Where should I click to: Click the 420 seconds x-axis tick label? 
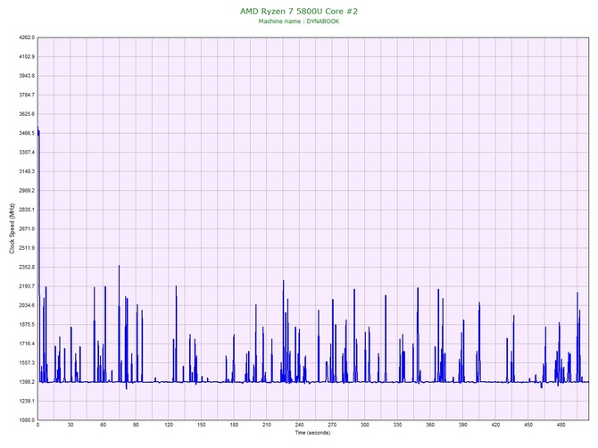[495, 425]
